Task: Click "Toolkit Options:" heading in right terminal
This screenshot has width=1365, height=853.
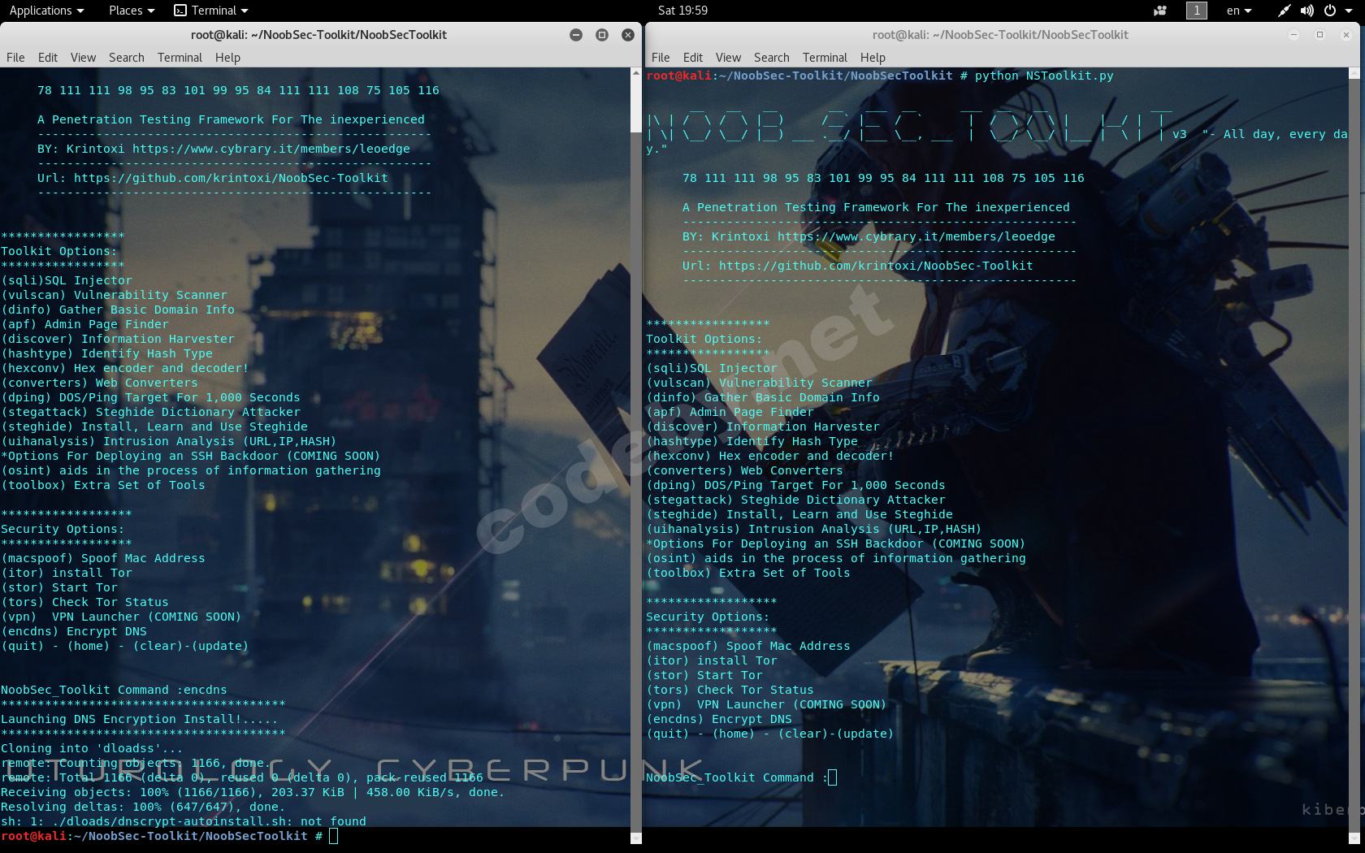Action: click(x=704, y=339)
